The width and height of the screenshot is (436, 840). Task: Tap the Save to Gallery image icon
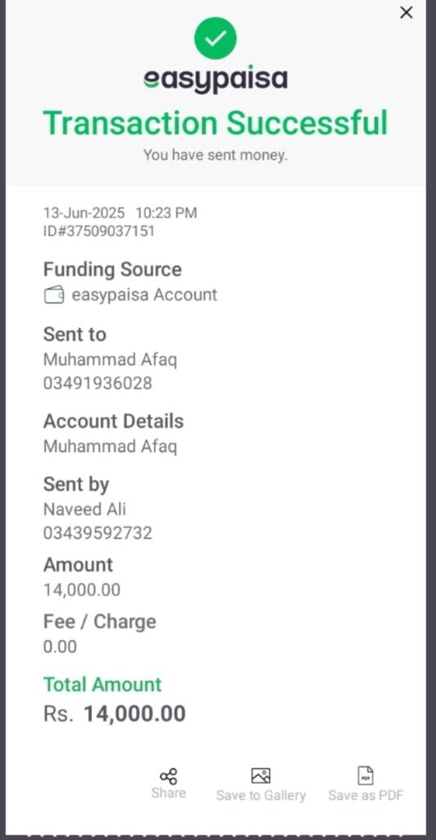(x=261, y=776)
